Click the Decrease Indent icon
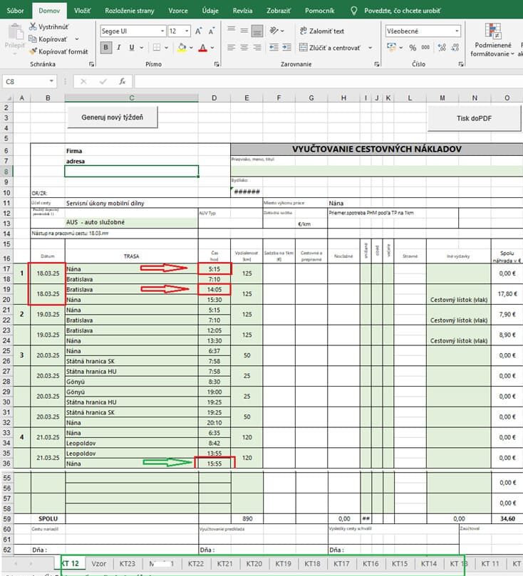 click(x=274, y=48)
